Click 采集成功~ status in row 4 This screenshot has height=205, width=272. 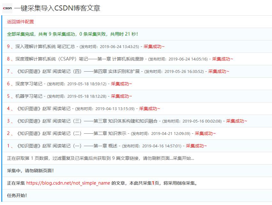click(149, 109)
